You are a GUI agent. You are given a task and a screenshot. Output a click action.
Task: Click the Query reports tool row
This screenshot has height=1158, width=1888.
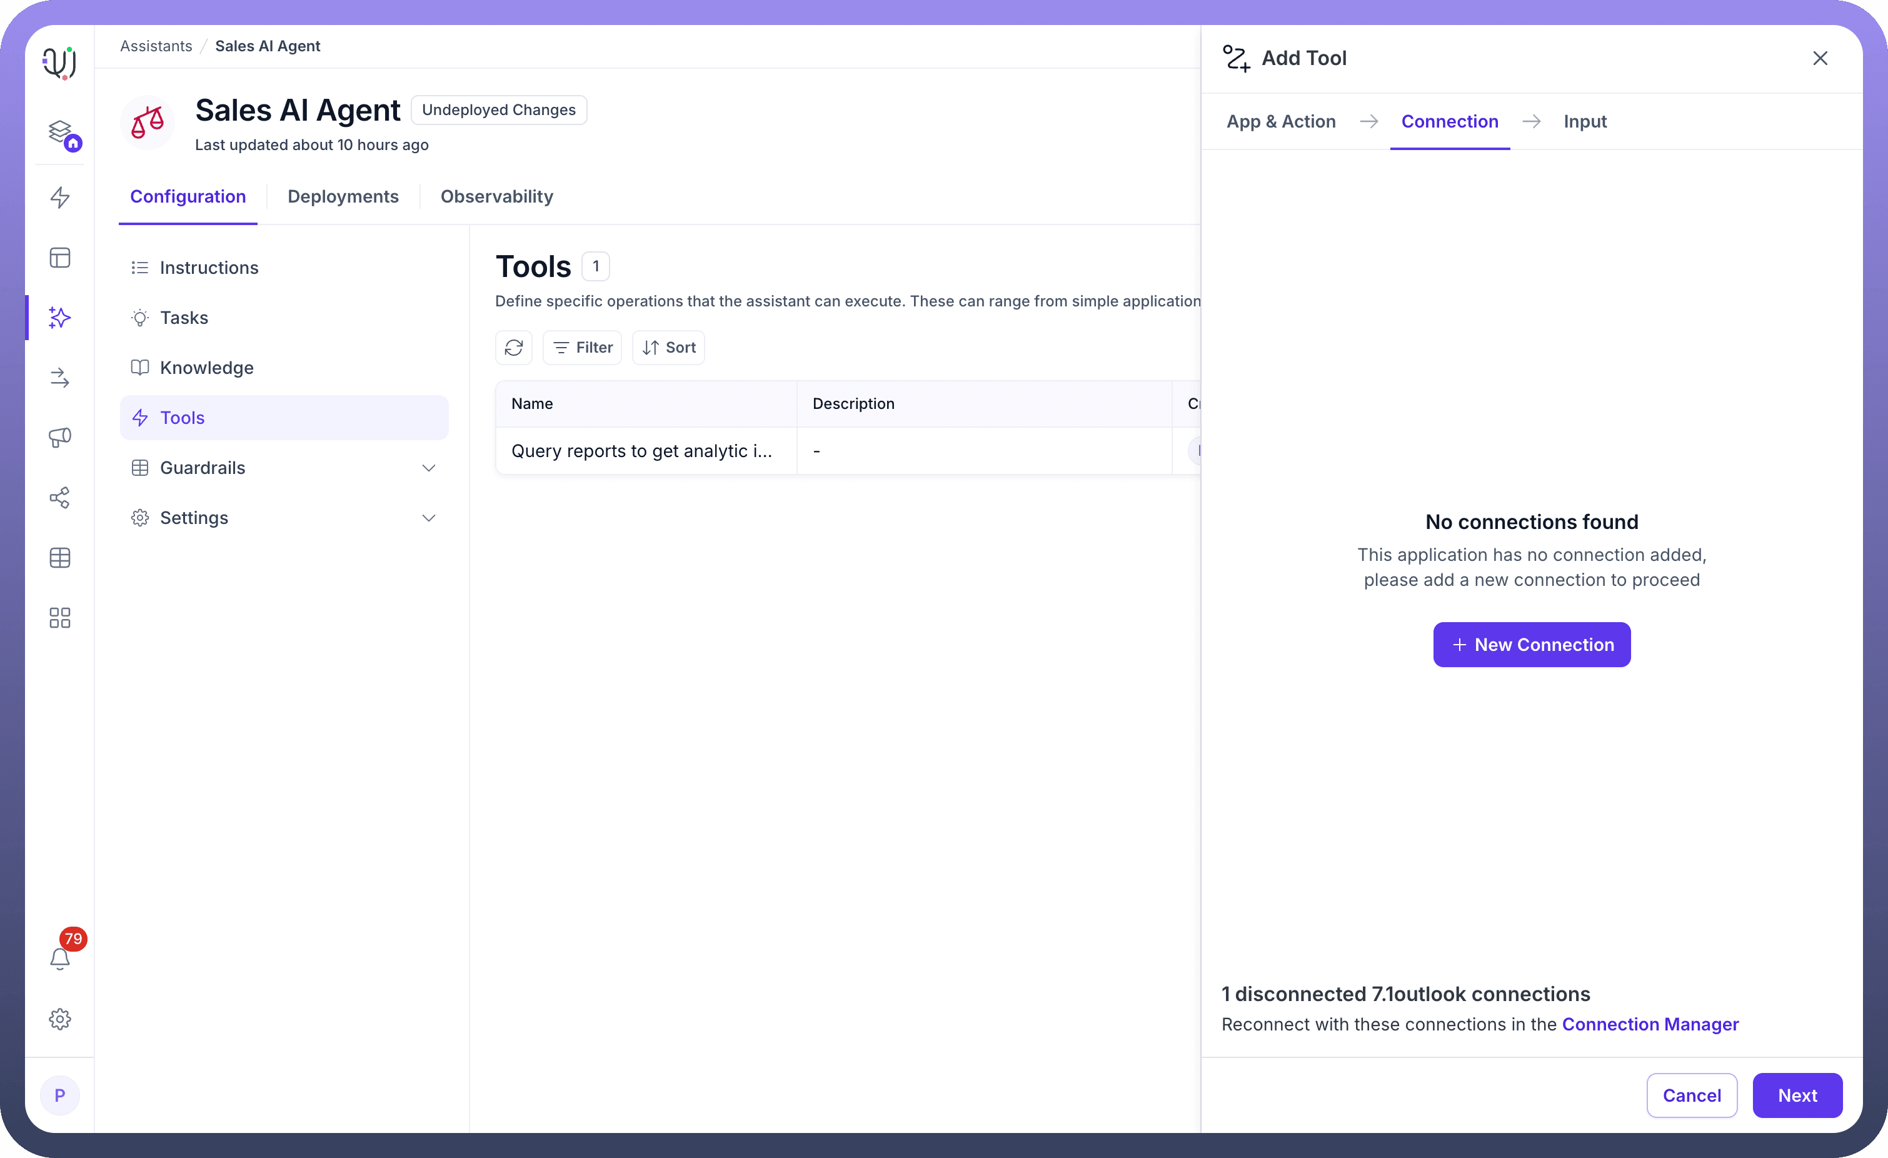pos(641,451)
